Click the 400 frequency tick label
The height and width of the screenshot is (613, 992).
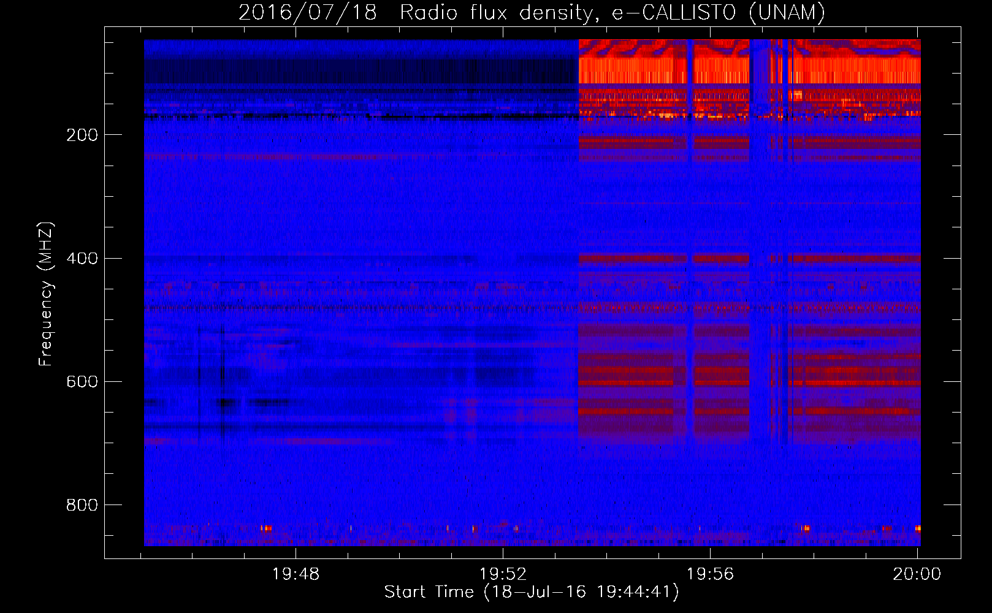(x=82, y=259)
